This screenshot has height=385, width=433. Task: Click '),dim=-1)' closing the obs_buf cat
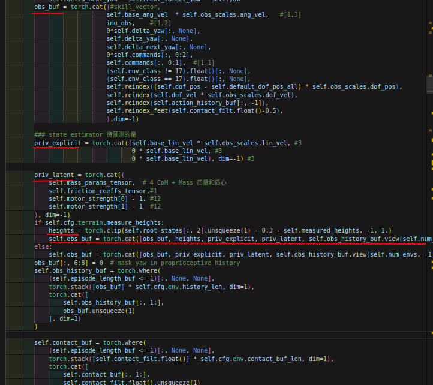pyautogui.click(x=122, y=119)
